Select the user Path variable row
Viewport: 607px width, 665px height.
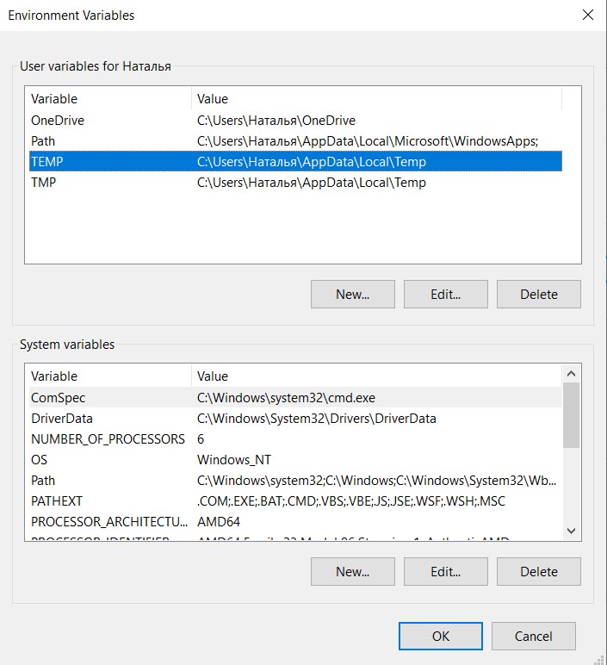43,141
